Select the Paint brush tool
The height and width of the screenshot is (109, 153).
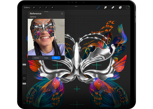(98, 7)
